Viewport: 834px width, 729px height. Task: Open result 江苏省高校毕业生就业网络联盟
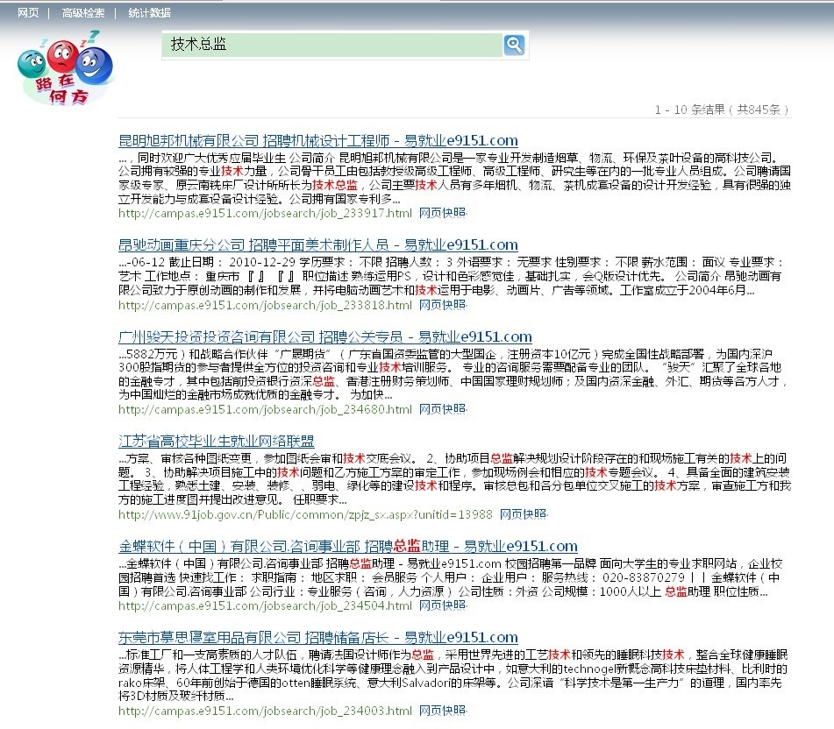216,441
